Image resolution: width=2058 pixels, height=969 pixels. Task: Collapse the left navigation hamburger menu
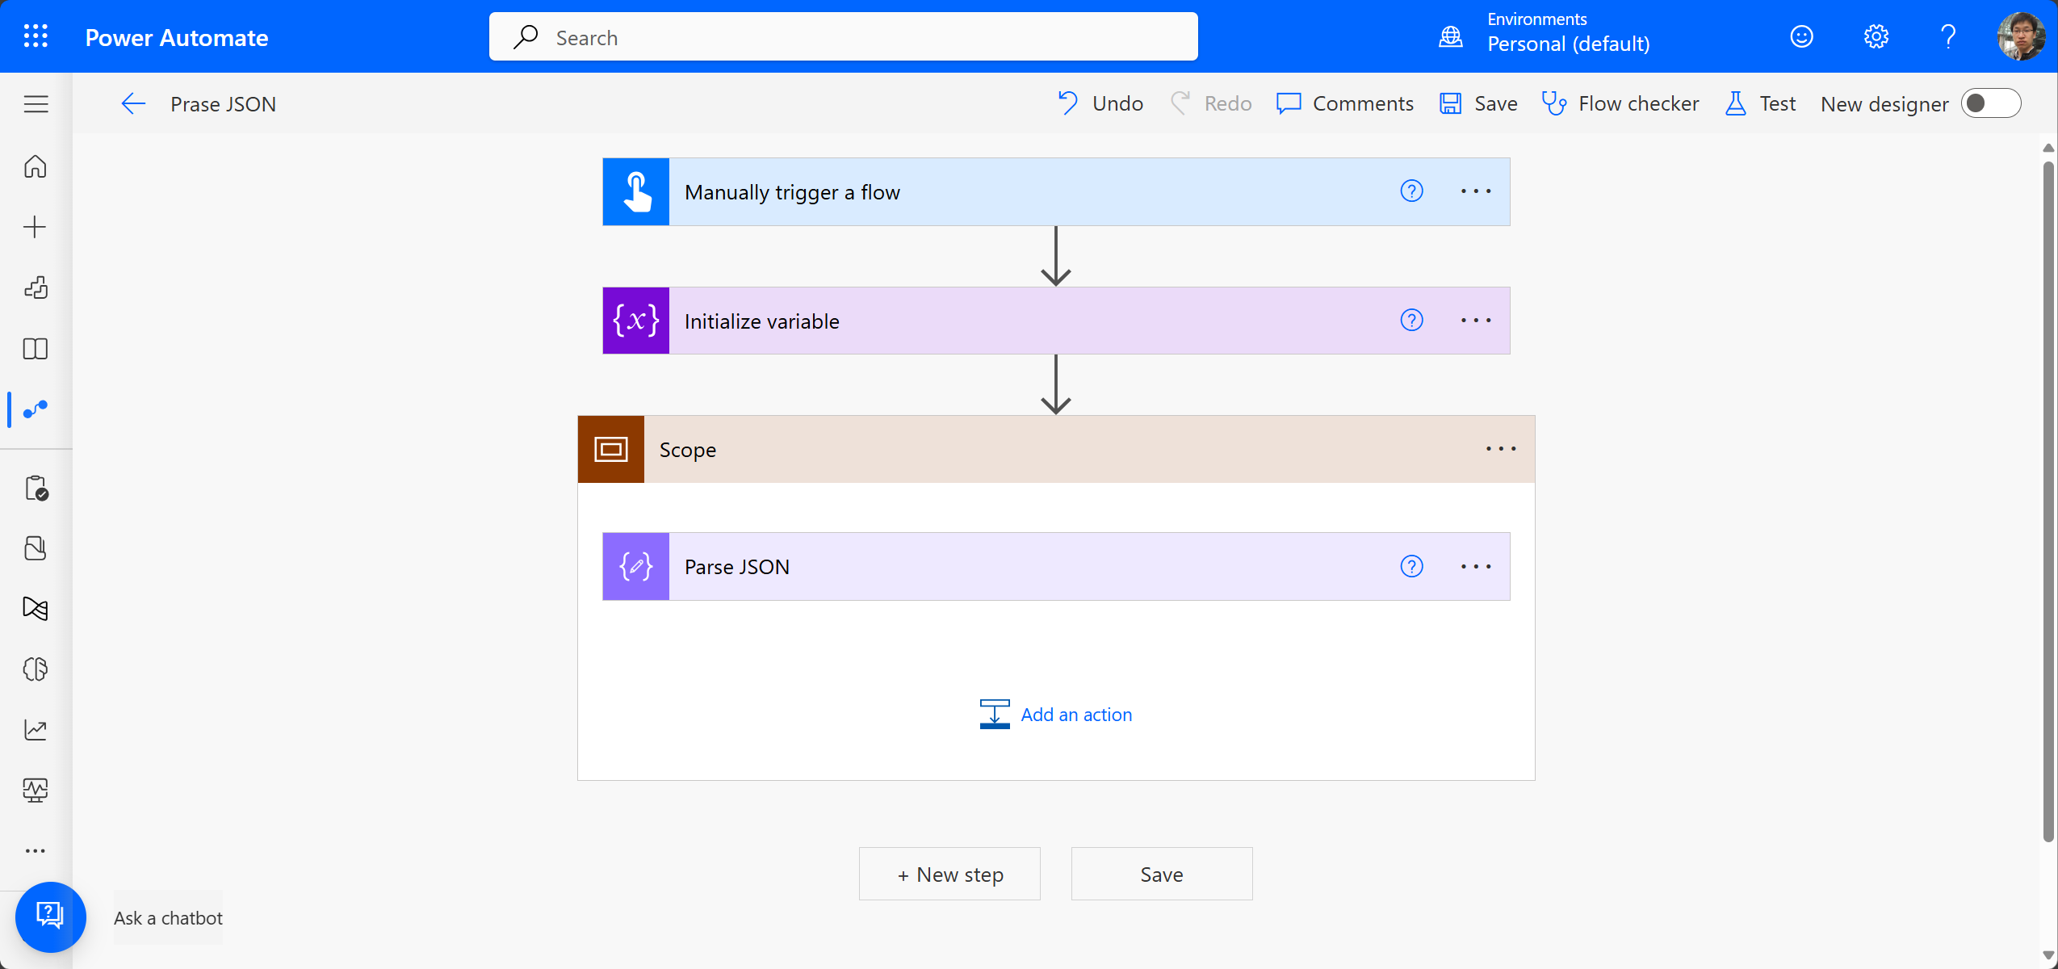36,103
